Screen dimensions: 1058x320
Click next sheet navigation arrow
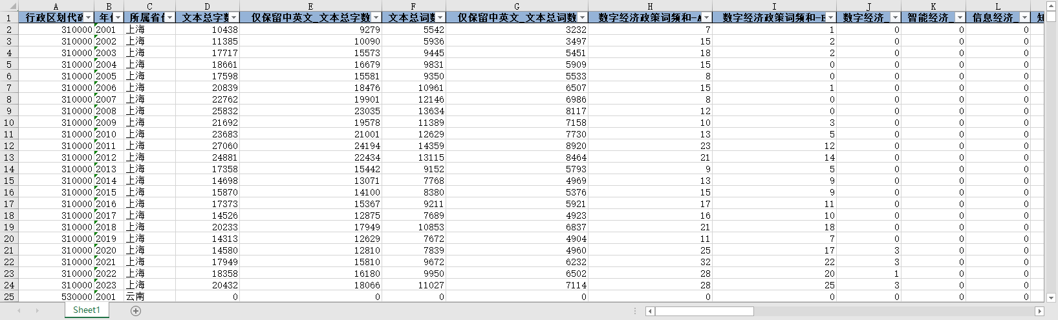[x=37, y=311]
